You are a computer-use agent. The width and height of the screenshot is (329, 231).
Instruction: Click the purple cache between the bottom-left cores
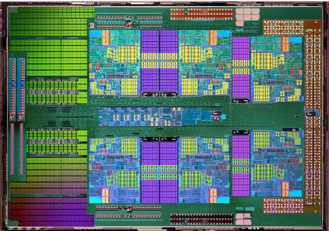(160, 172)
